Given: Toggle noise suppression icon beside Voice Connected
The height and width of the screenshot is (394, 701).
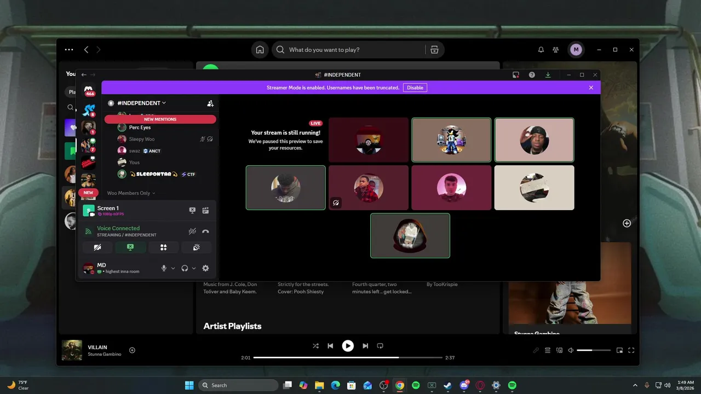Looking at the screenshot, I should (192, 231).
